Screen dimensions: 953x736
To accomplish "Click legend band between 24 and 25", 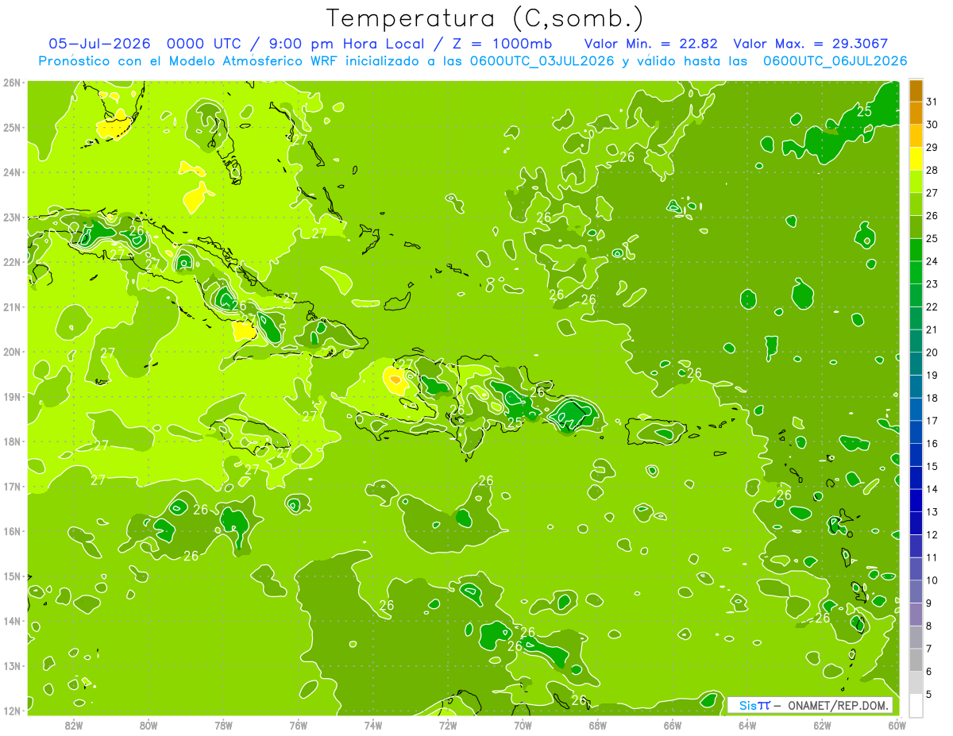I will click(916, 250).
